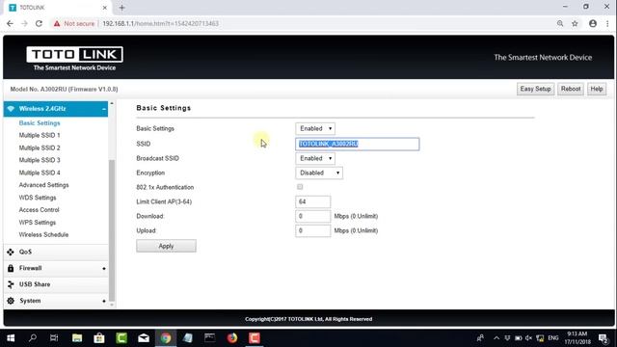Open the USB Share section
The width and height of the screenshot is (617, 347).
click(x=56, y=284)
